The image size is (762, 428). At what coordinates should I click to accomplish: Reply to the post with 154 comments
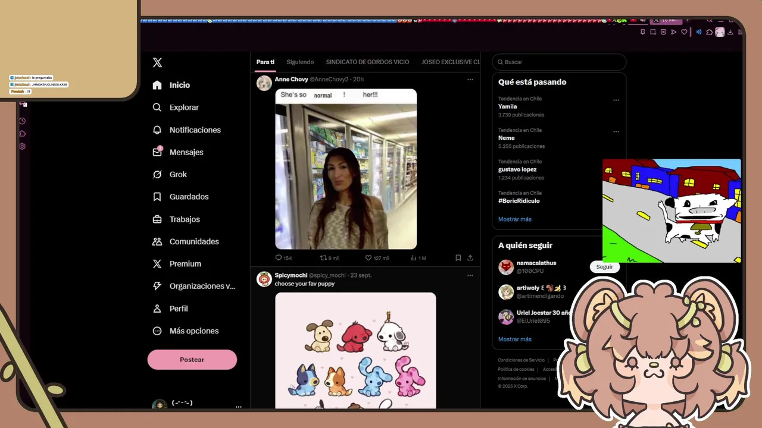[283, 258]
